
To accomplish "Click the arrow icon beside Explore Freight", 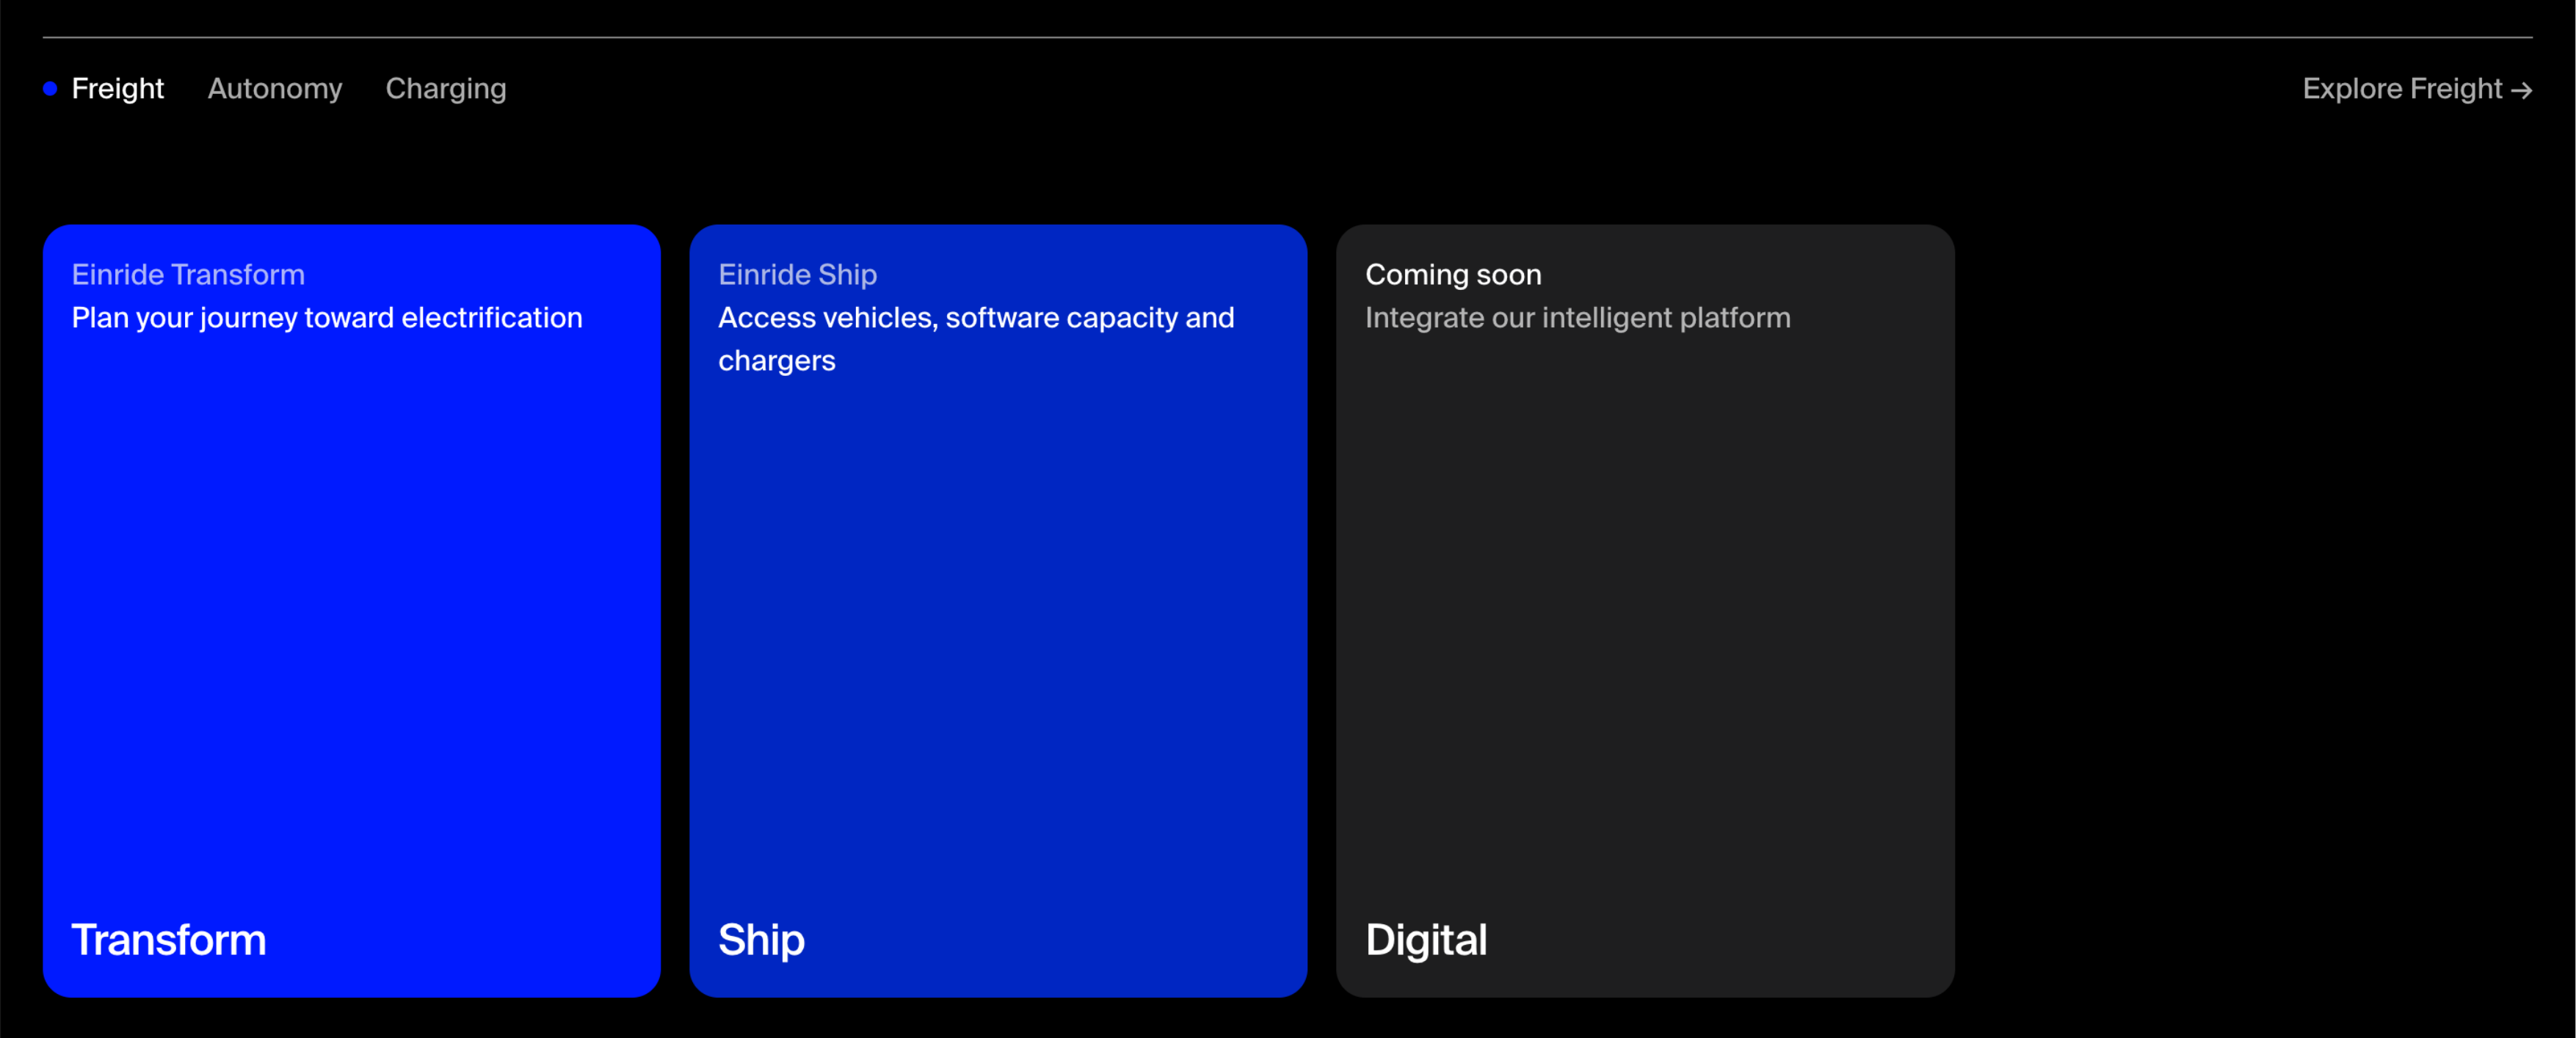I will tap(2522, 91).
